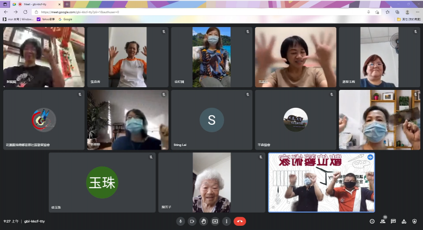Click the meeting clock showing 9:27
The image size is (423, 230).
(11, 222)
